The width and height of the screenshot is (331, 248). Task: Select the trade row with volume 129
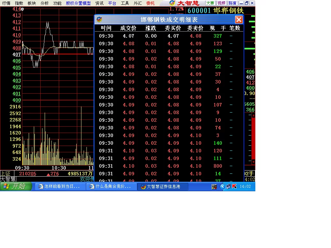point(169,51)
